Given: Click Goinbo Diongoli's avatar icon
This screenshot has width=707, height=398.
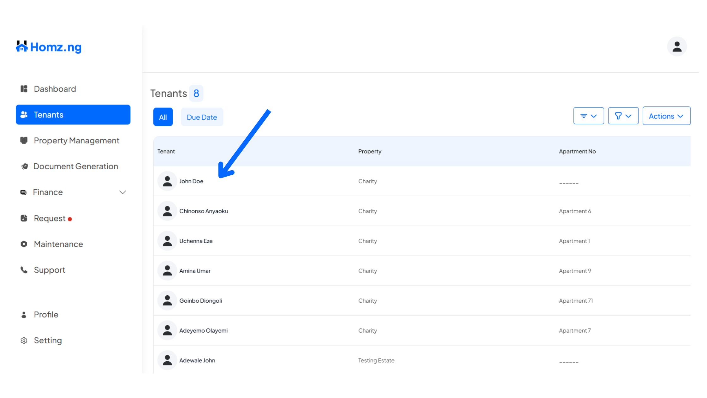Looking at the screenshot, I should tap(167, 300).
